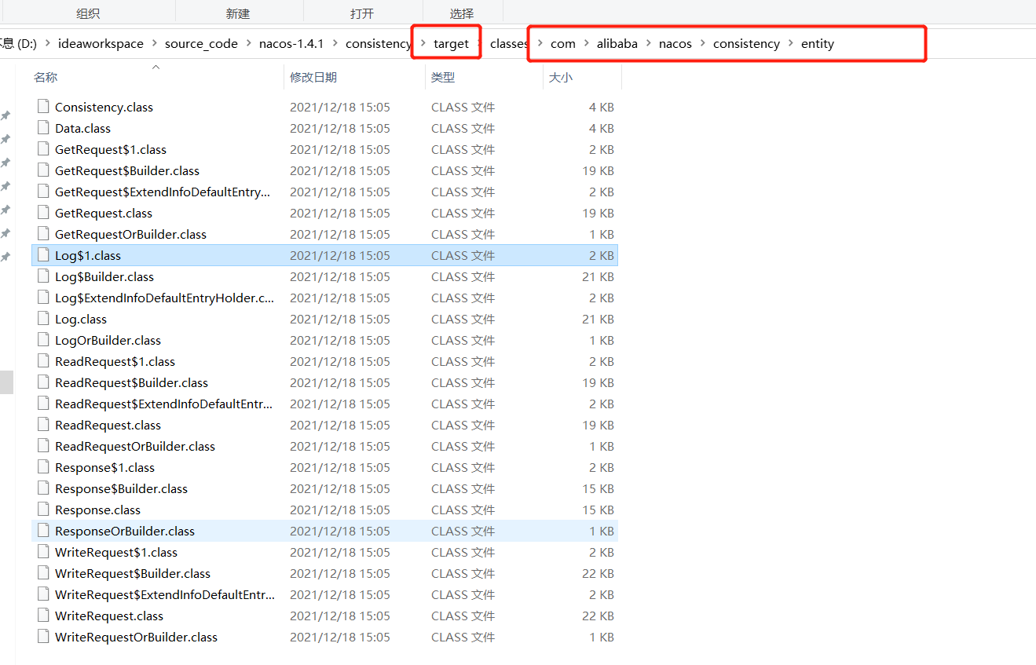Viewport: 1036px width, 665px height.
Task: Click the nacos breadcrumb segment
Action: point(675,44)
